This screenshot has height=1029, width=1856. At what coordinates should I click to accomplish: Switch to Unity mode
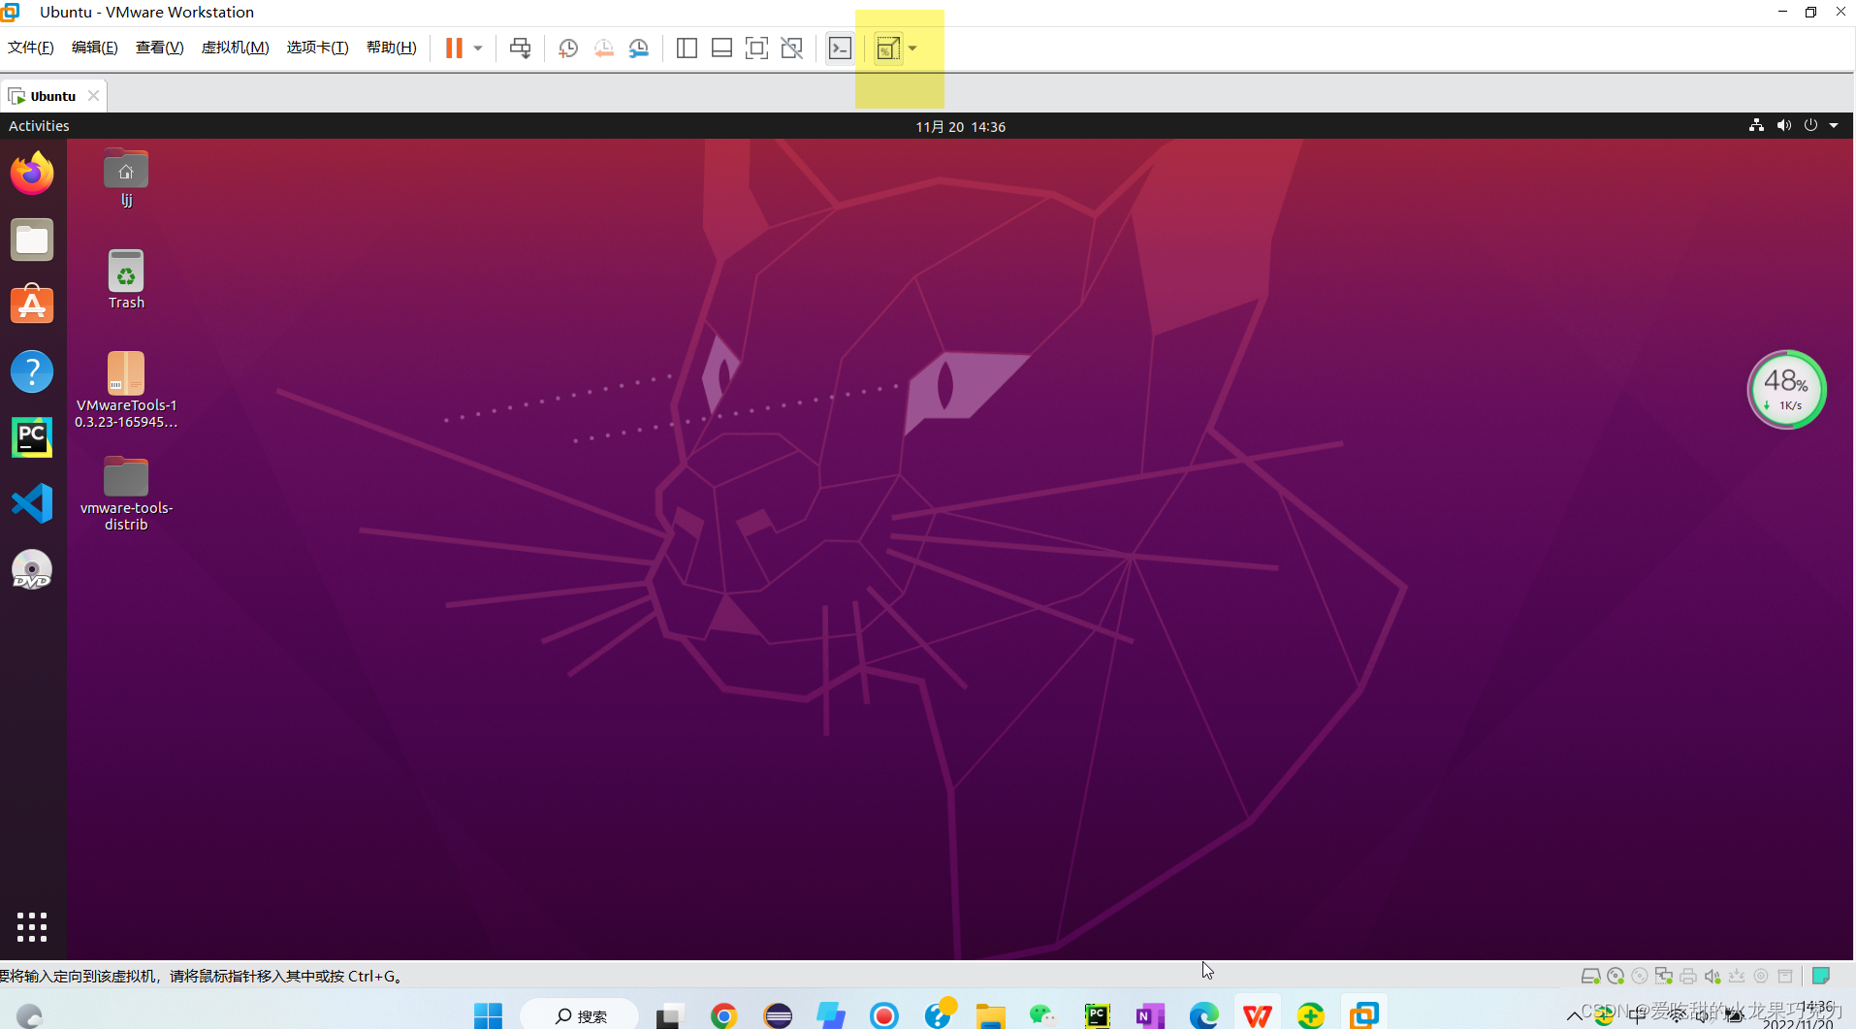(792, 48)
